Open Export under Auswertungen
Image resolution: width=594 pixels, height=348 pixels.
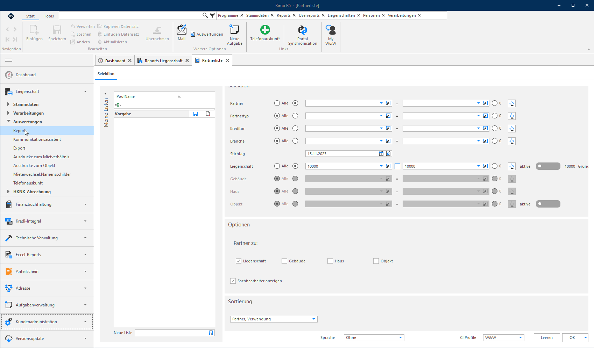(x=19, y=148)
